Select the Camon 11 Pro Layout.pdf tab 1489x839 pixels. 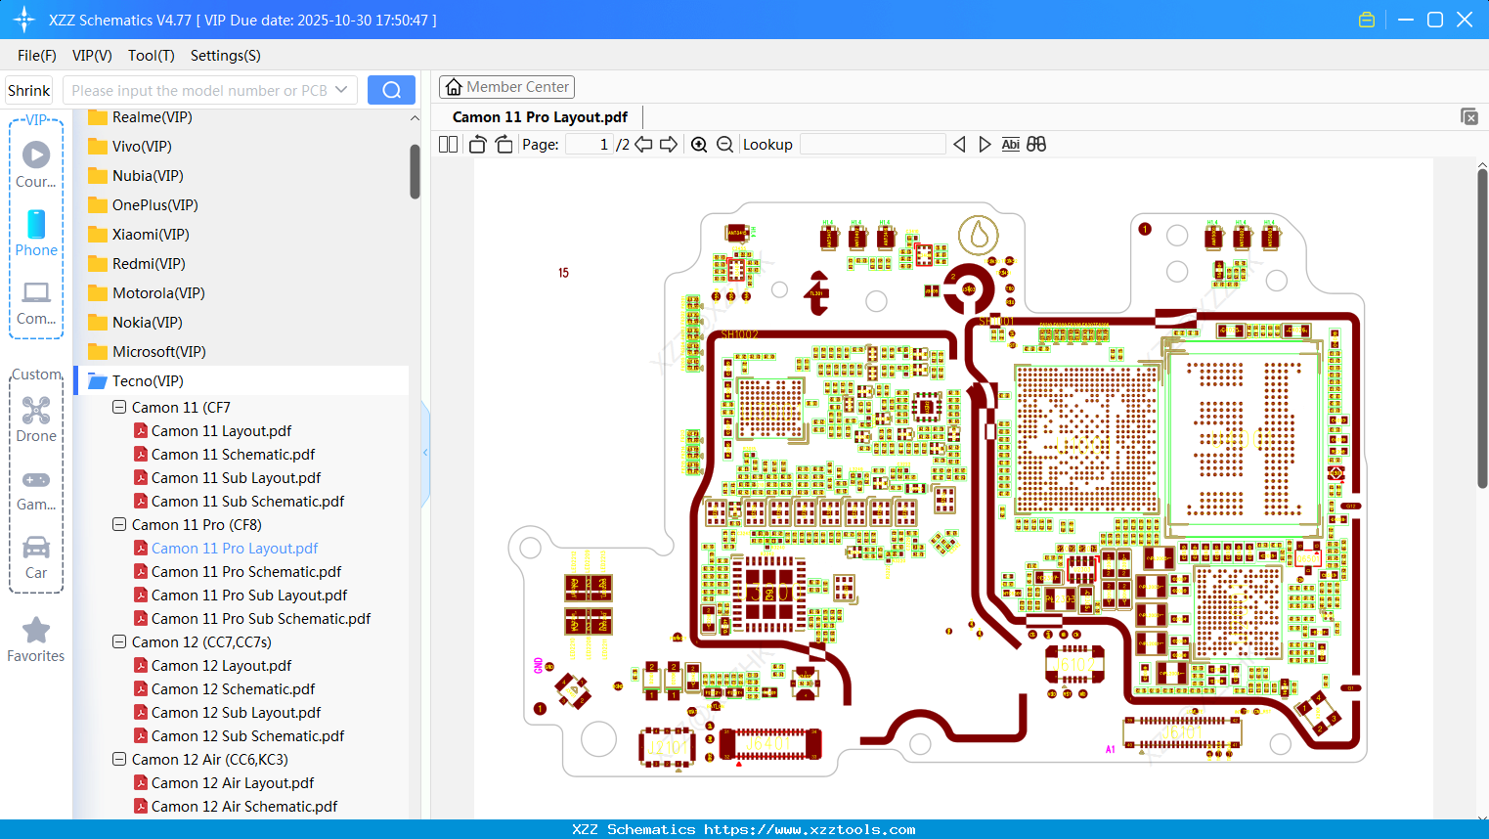pos(540,117)
